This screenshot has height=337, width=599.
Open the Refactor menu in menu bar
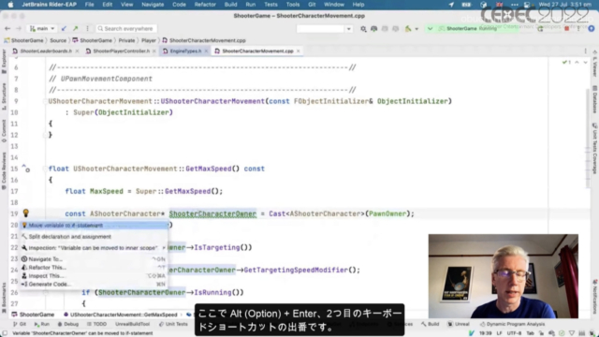205,5
